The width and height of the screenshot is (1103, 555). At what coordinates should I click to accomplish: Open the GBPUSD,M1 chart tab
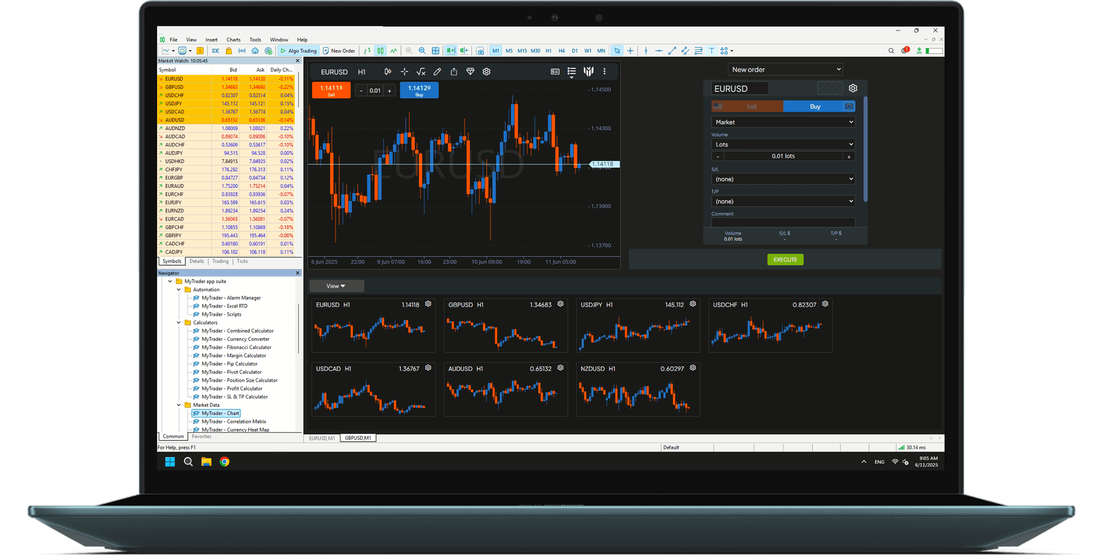358,437
